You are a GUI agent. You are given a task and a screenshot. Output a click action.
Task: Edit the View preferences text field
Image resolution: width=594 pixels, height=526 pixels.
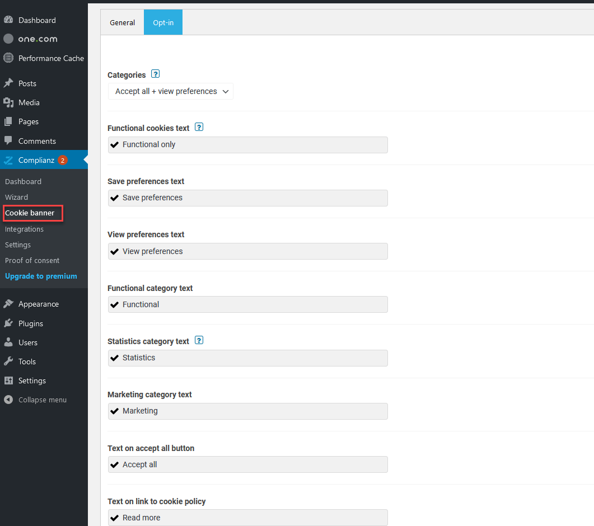[248, 251]
